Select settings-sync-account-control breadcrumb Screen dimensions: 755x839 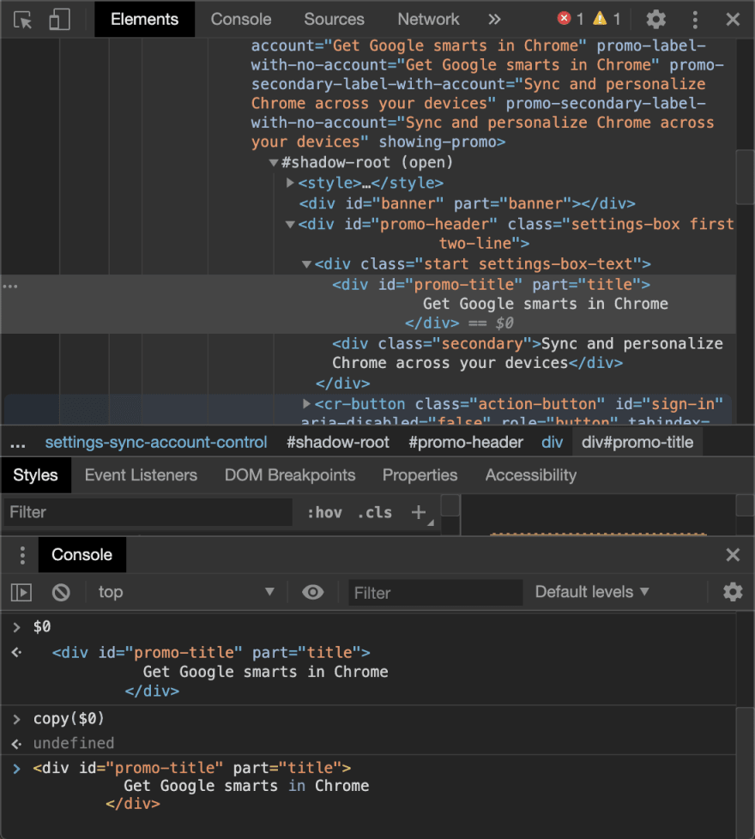pyautogui.click(x=155, y=443)
